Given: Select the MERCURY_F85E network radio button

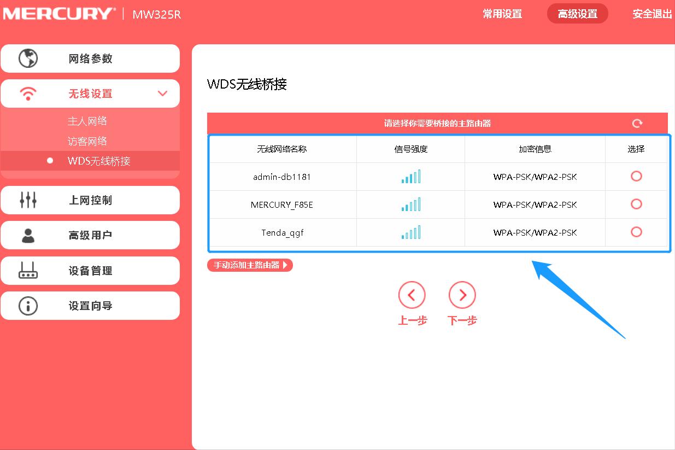Looking at the screenshot, I should 636,204.
